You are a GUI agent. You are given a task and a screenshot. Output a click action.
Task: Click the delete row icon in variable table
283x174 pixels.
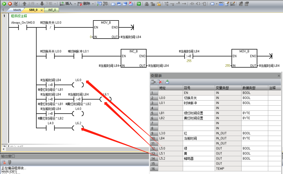[159, 82]
